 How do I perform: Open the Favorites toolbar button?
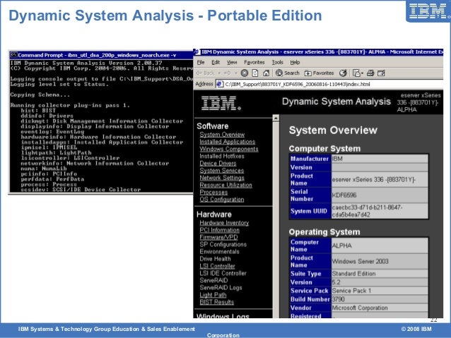pos(319,73)
